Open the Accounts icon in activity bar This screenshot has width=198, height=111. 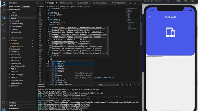coord(3,103)
